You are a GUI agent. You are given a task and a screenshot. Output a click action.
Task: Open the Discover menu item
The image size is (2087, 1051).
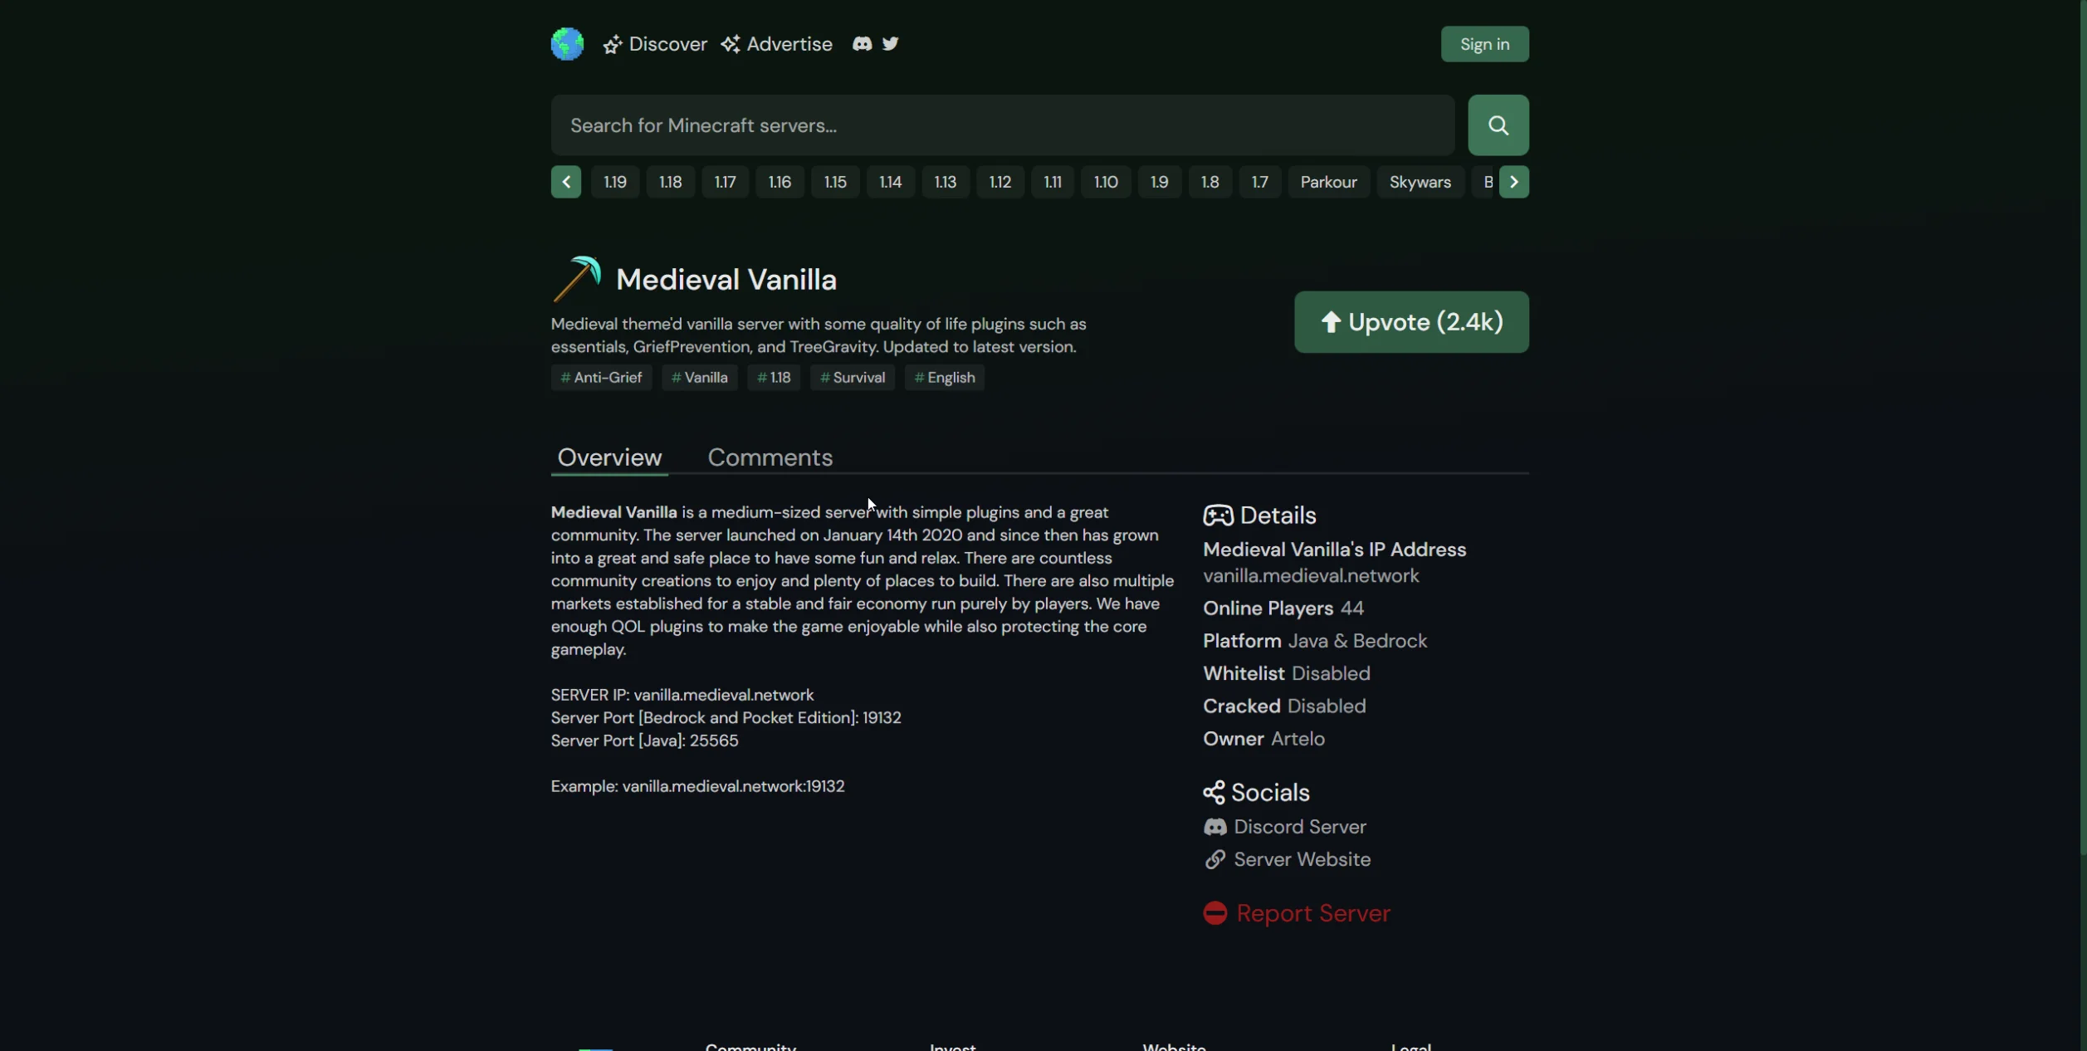pyautogui.click(x=655, y=44)
